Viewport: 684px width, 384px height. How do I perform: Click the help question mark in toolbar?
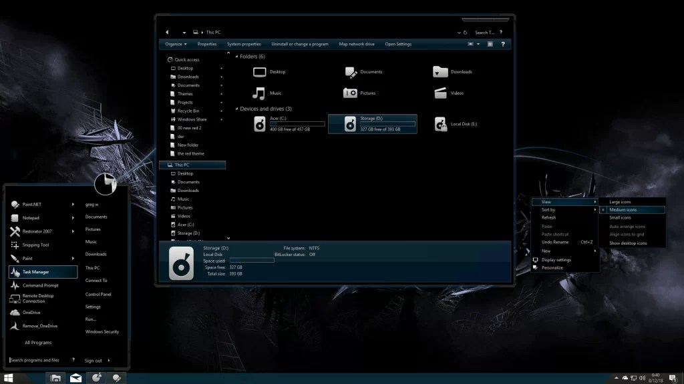coord(503,44)
